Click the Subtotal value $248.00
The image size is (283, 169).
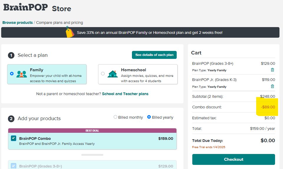(x=267, y=96)
